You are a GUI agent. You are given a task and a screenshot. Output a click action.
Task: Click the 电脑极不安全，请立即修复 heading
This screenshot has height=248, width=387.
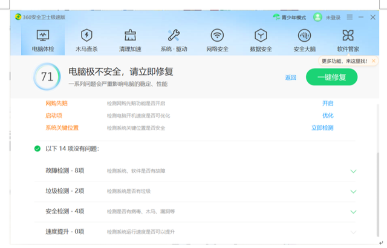coord(121,72)
